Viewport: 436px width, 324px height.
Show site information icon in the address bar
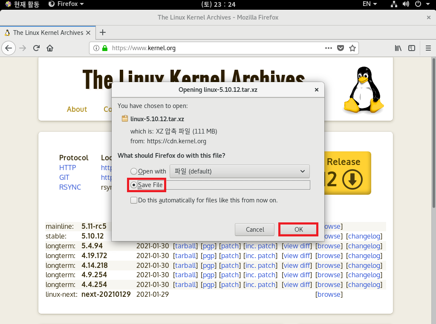pyautogui.click(x=96, y=48)
